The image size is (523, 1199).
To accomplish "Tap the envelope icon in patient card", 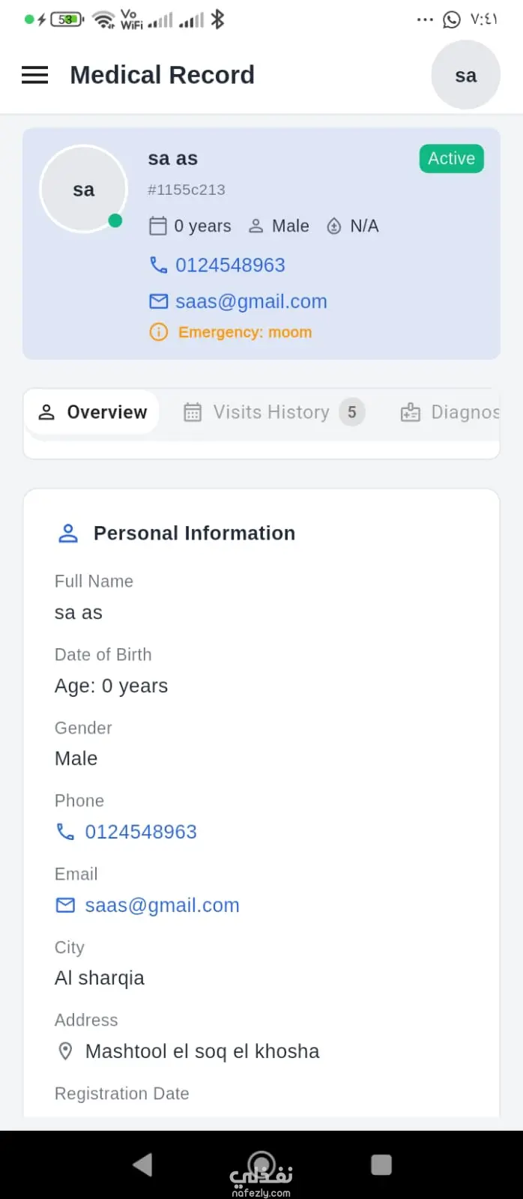I will click(158, 301).
